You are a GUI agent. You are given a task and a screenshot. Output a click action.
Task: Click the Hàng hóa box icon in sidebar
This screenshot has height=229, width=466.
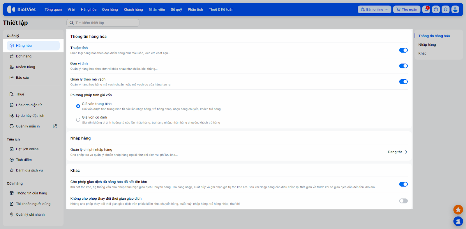tap(12, 46)
